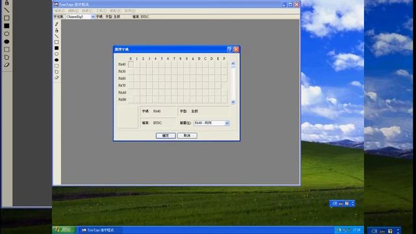Click the FA70 row label
The height and width of the screenshot is (234, 416).
click(122, 86)
